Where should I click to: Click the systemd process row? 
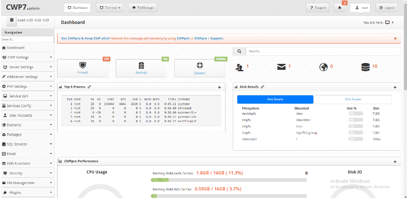coord(128,104)
